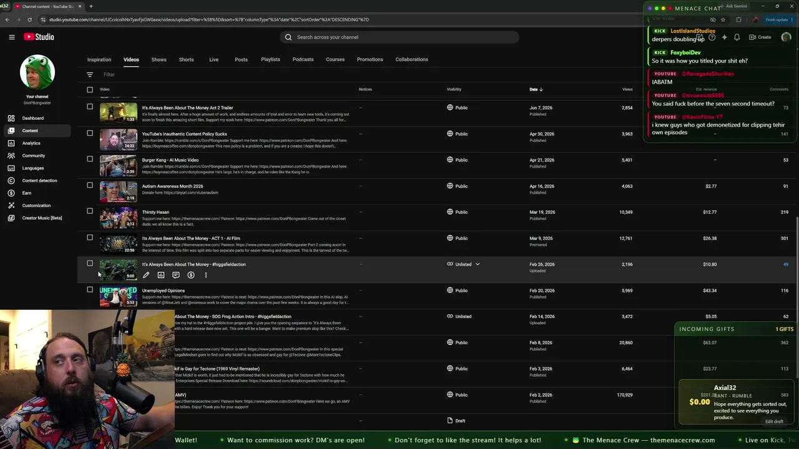Go back in browser
799x449 pixels.
(x=7, y=19)
